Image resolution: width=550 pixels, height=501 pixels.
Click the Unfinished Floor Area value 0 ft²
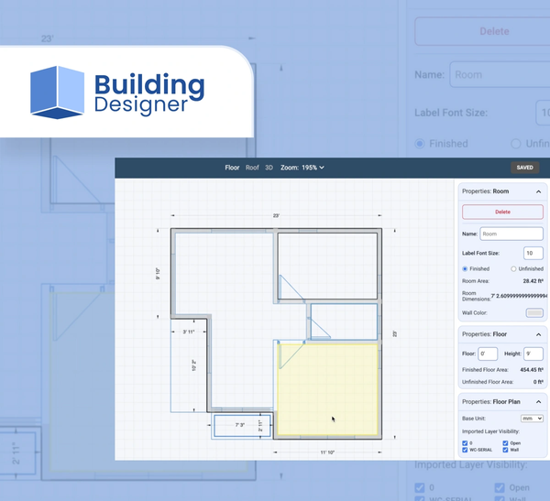tap(538, 382)
